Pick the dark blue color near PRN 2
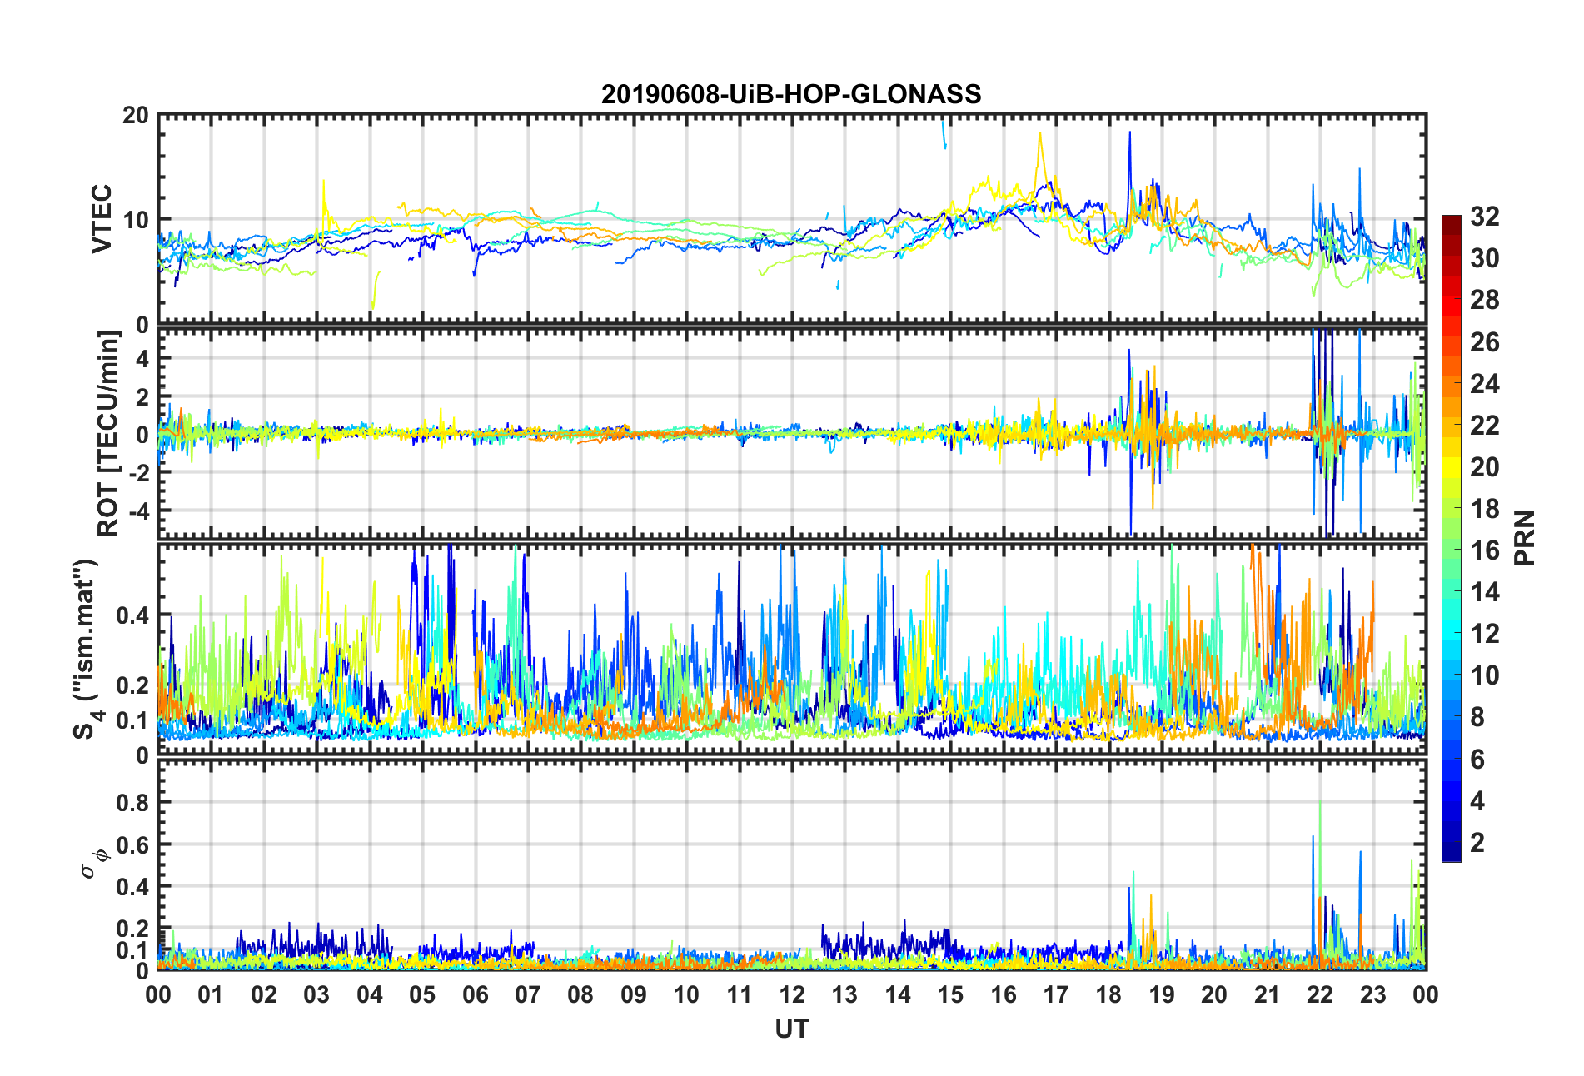Image resolution: width=1584 pixels, height=1076 pixels. coord(1452,843)
